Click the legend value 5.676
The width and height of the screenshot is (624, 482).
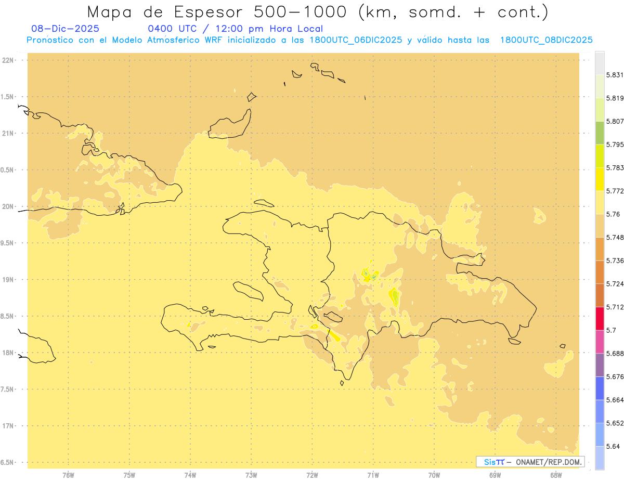click(x=615, y=376)
